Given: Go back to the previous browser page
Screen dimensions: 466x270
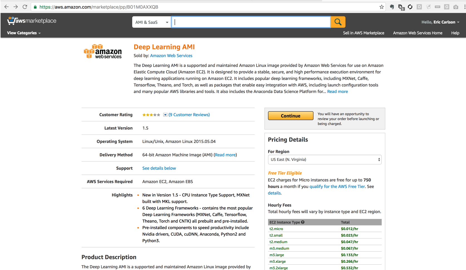Looking at the screenshot, I should coord(6,7).
